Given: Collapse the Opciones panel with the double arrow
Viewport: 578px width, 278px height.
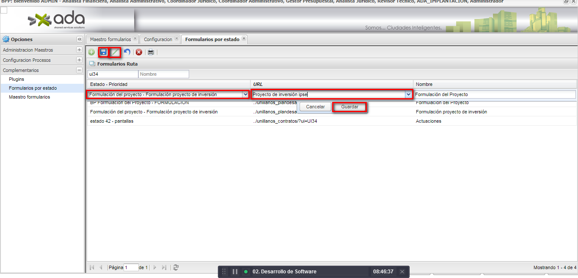Looking at the screenshot, I should click(x=80, y=39).
